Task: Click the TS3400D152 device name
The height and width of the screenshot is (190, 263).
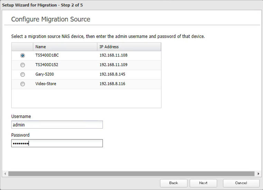Action: [x=45, y=65]
